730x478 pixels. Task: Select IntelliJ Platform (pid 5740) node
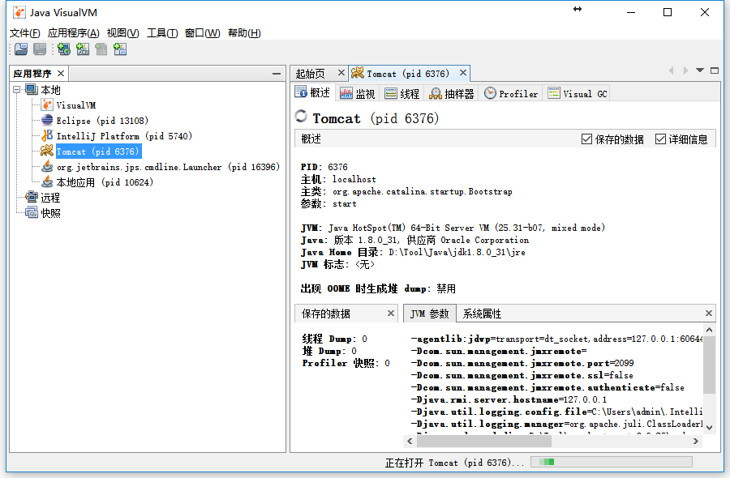pos(124,136)
